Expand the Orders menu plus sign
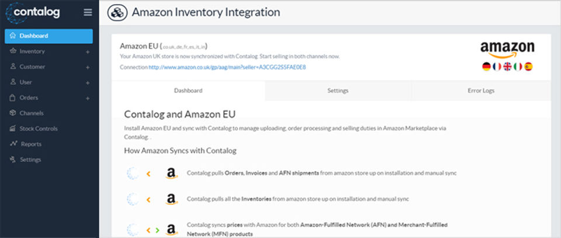The width and height of the screenshot is (561, 238). [x=88, y=98]
